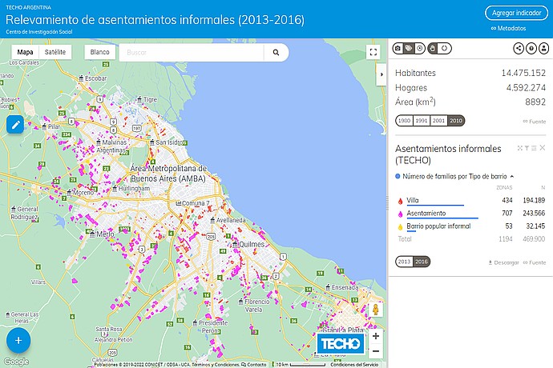Select census year 1991
The width and height of the screenshot is (553, 368).
point(422,121)
